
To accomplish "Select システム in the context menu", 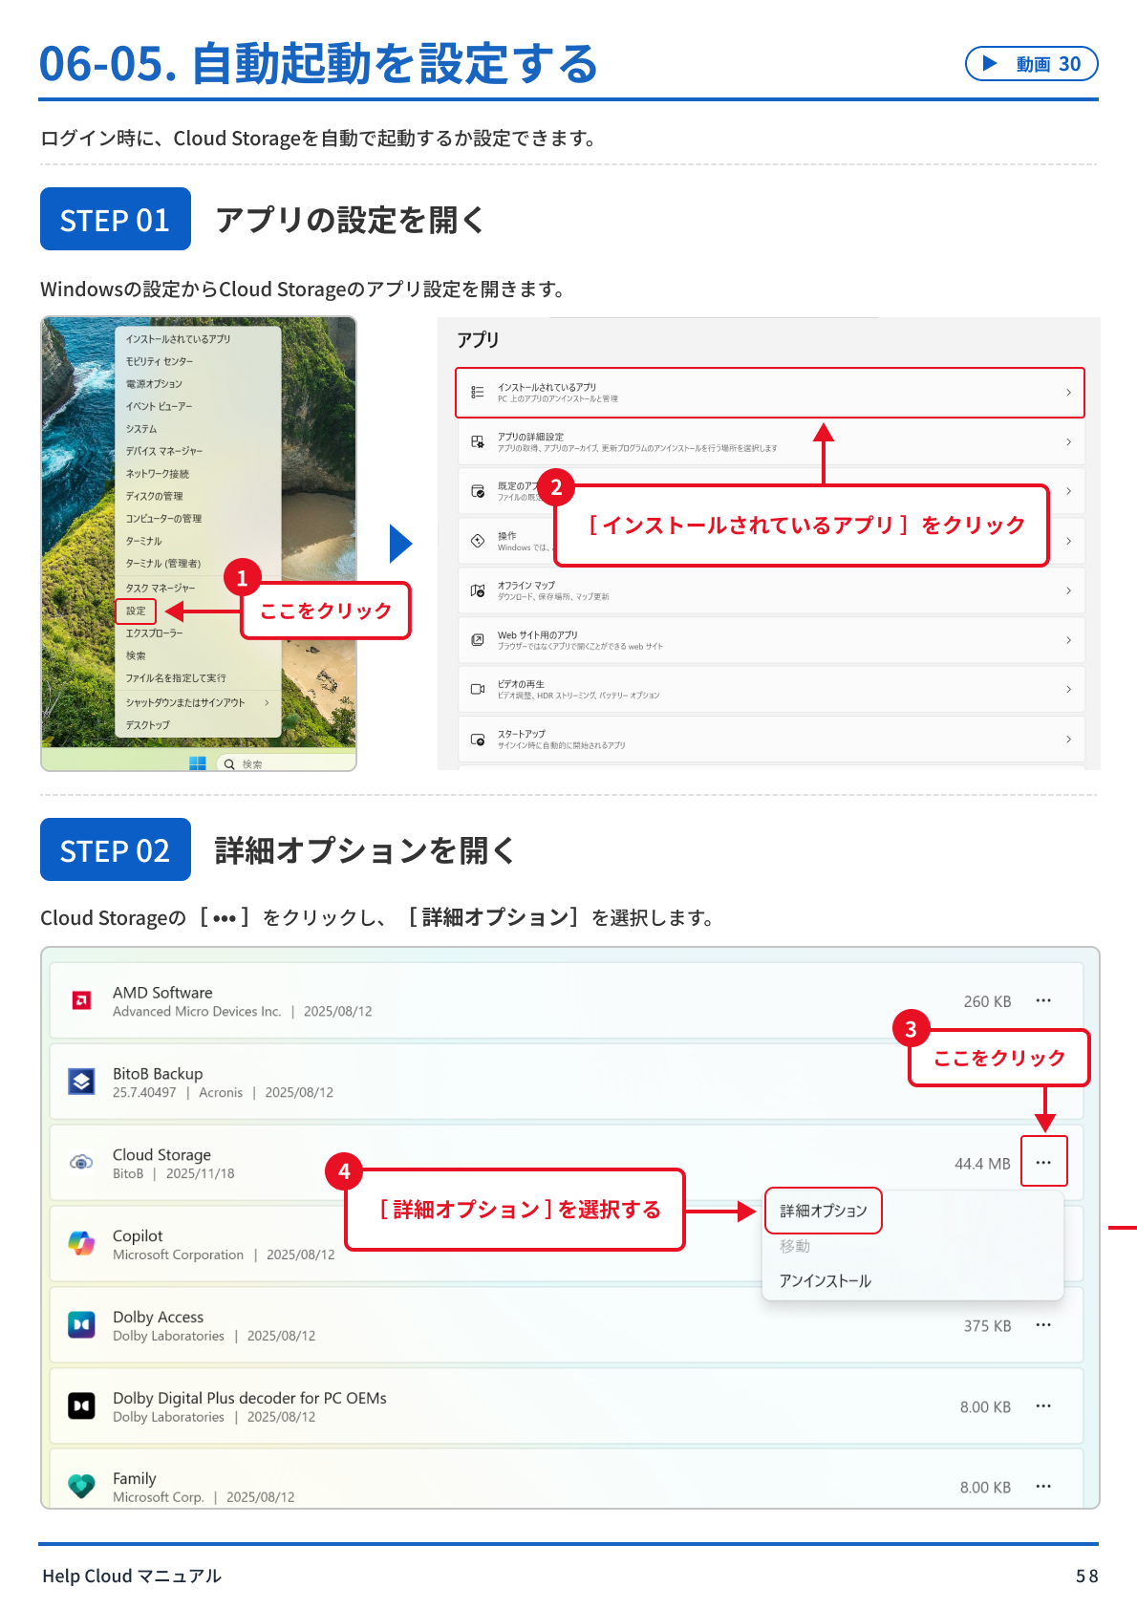I will (140, 429).
